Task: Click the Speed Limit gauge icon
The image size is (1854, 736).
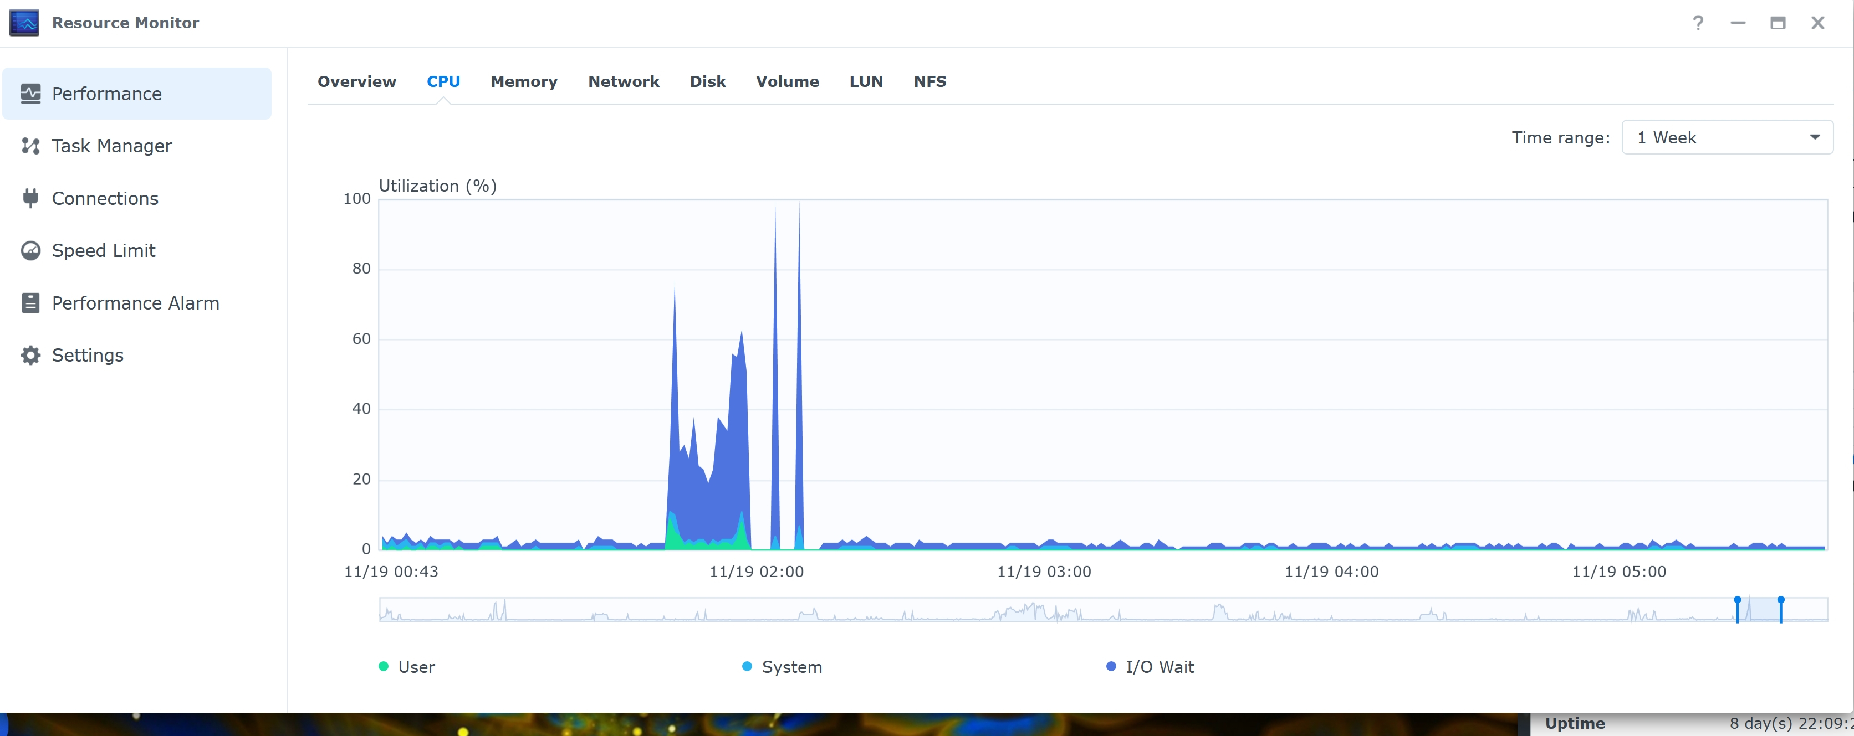Action: (x=30, y=250)
